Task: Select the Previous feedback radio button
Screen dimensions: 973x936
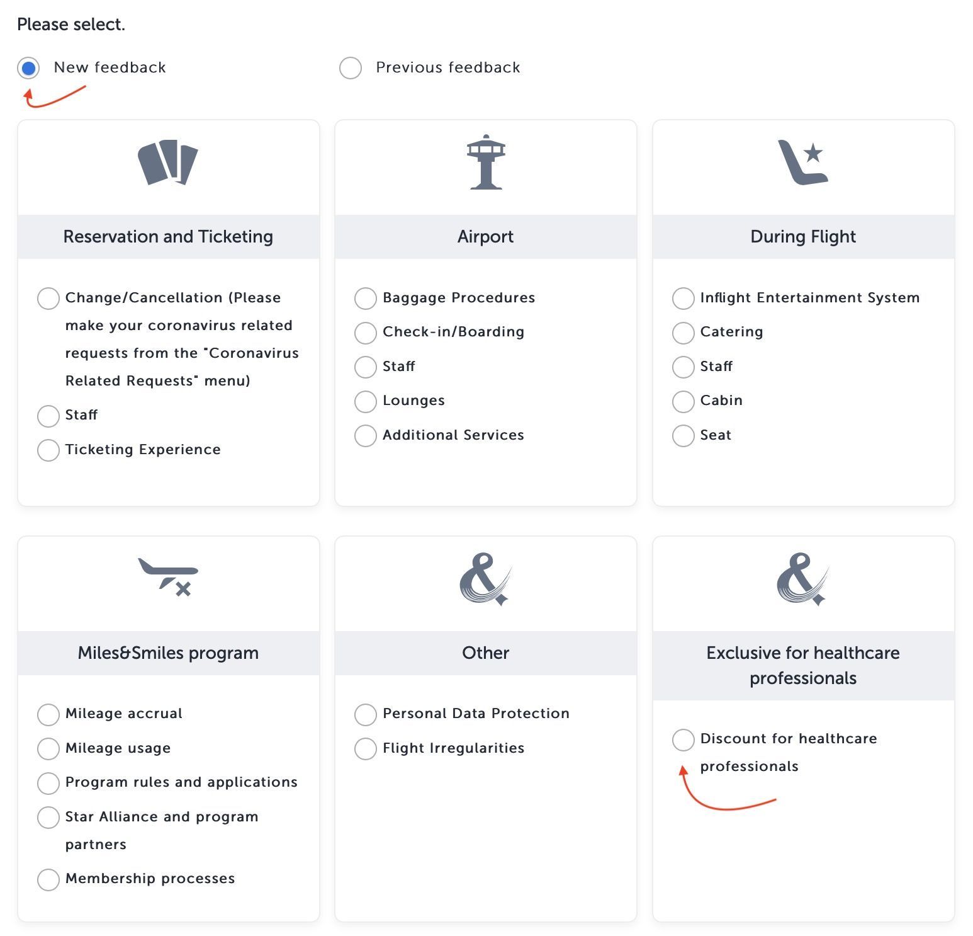Action: point(351,68)
